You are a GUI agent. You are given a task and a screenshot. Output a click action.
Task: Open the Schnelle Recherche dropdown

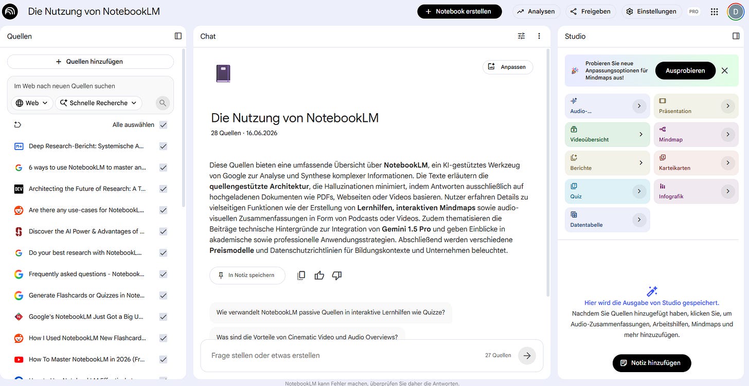coord(98,103)
